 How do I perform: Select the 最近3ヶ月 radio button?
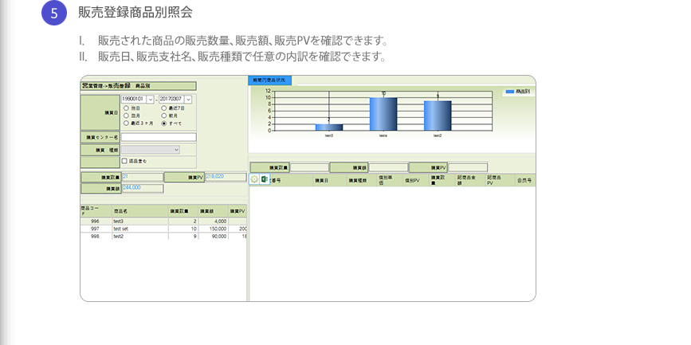124,123
